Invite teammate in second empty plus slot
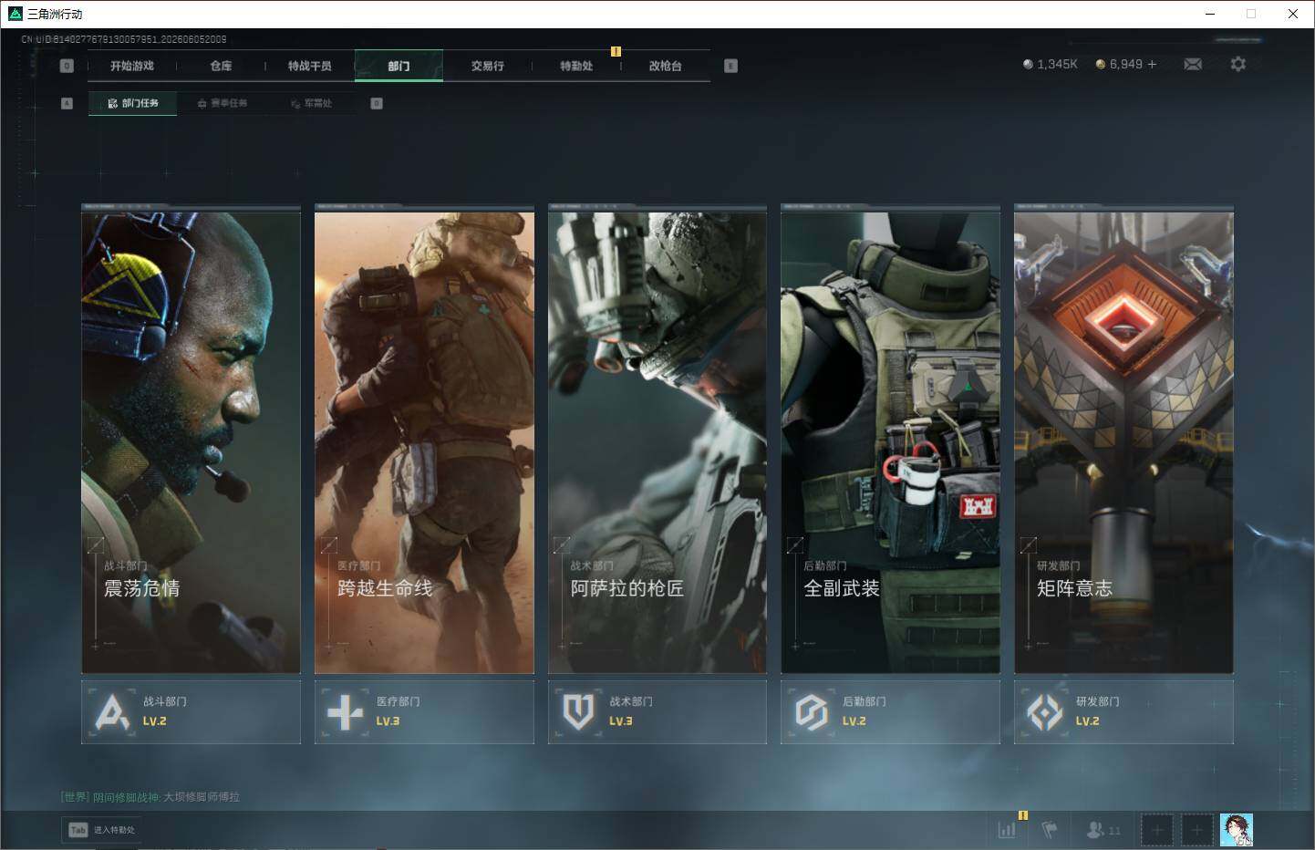Viewport: 1315px width, 850px height. click(x=1196, y=830)
